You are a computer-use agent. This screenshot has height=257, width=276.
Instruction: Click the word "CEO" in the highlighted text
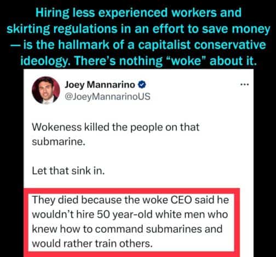click(181, 200)
